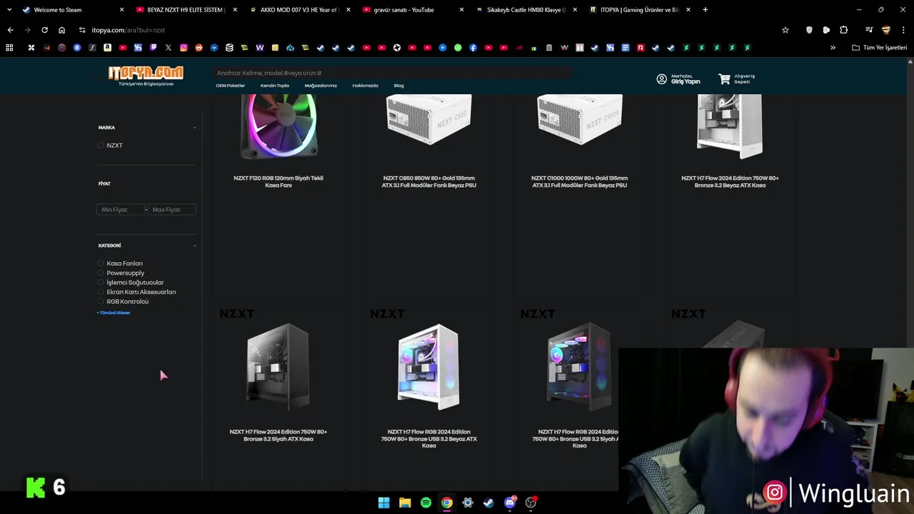Click the itopya.com site logo
Screen dimensions: 914x514
click(x=146, y=75)
